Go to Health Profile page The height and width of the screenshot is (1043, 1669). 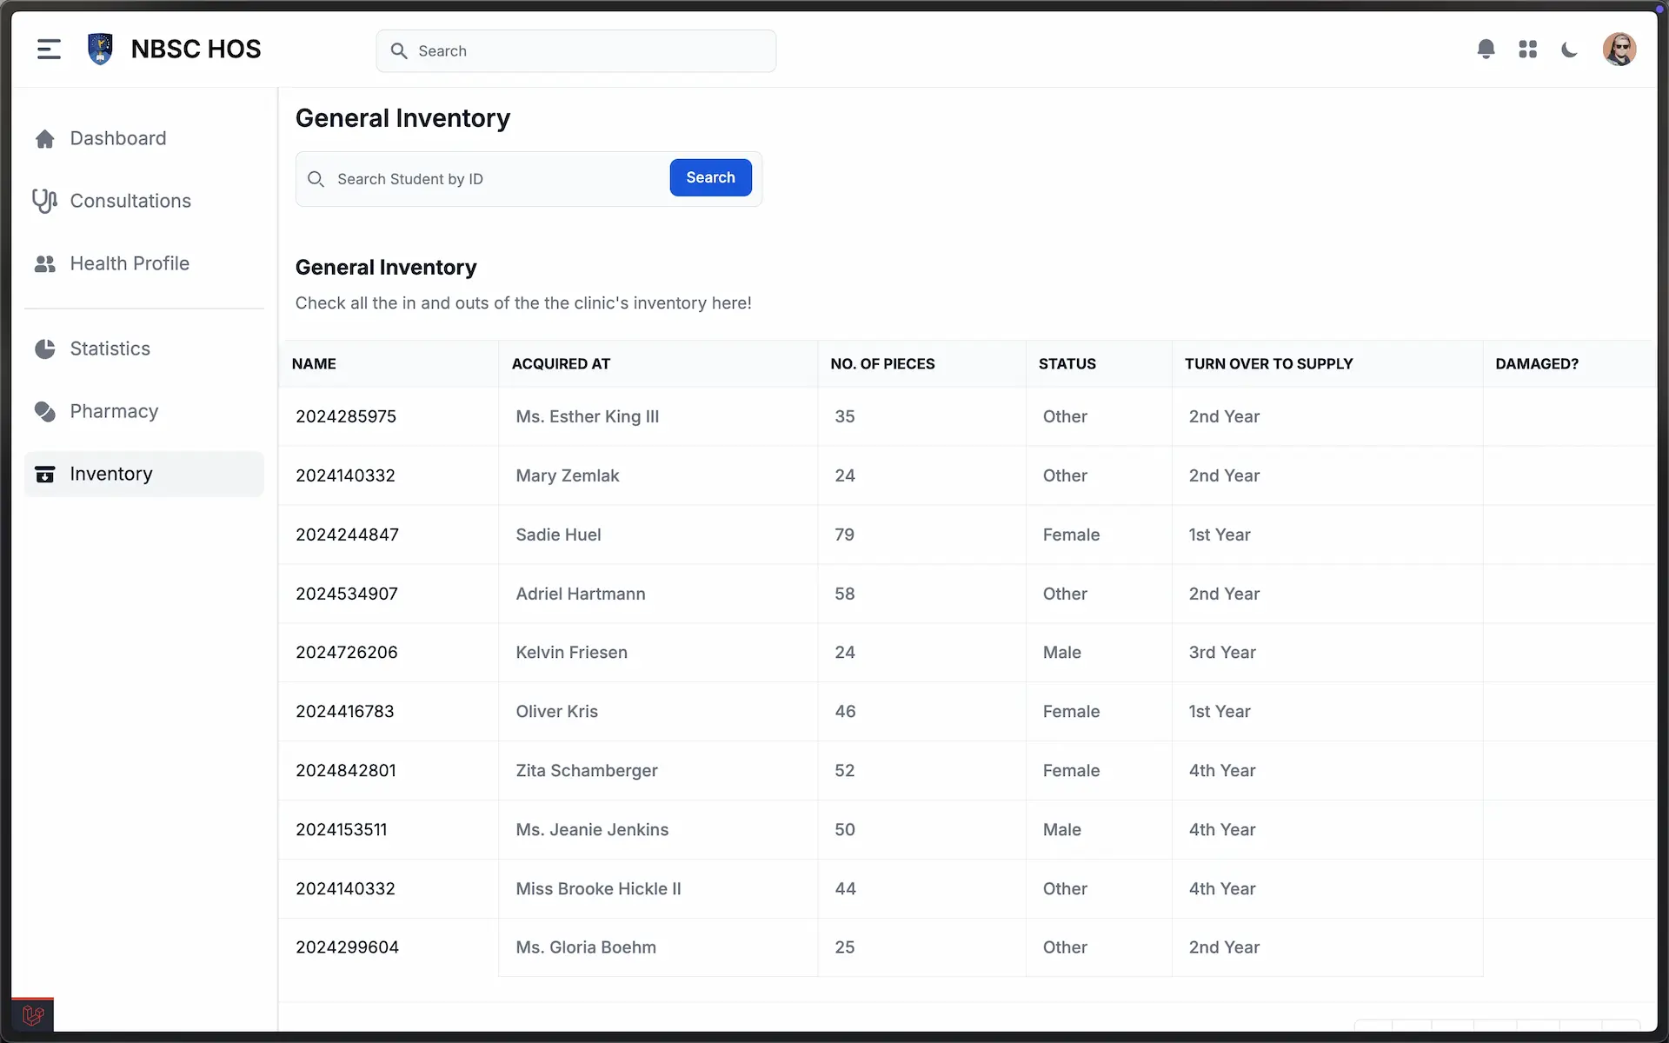point(144,263)
